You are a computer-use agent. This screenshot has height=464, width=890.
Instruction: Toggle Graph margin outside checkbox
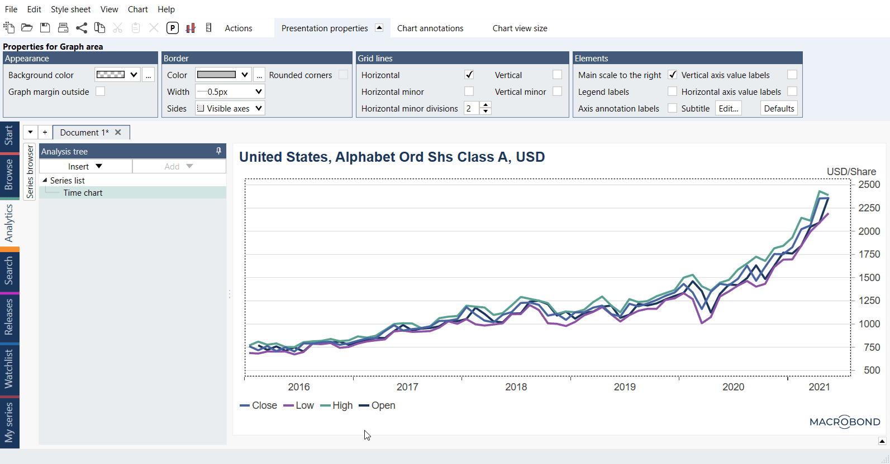(x=100, y=91)
